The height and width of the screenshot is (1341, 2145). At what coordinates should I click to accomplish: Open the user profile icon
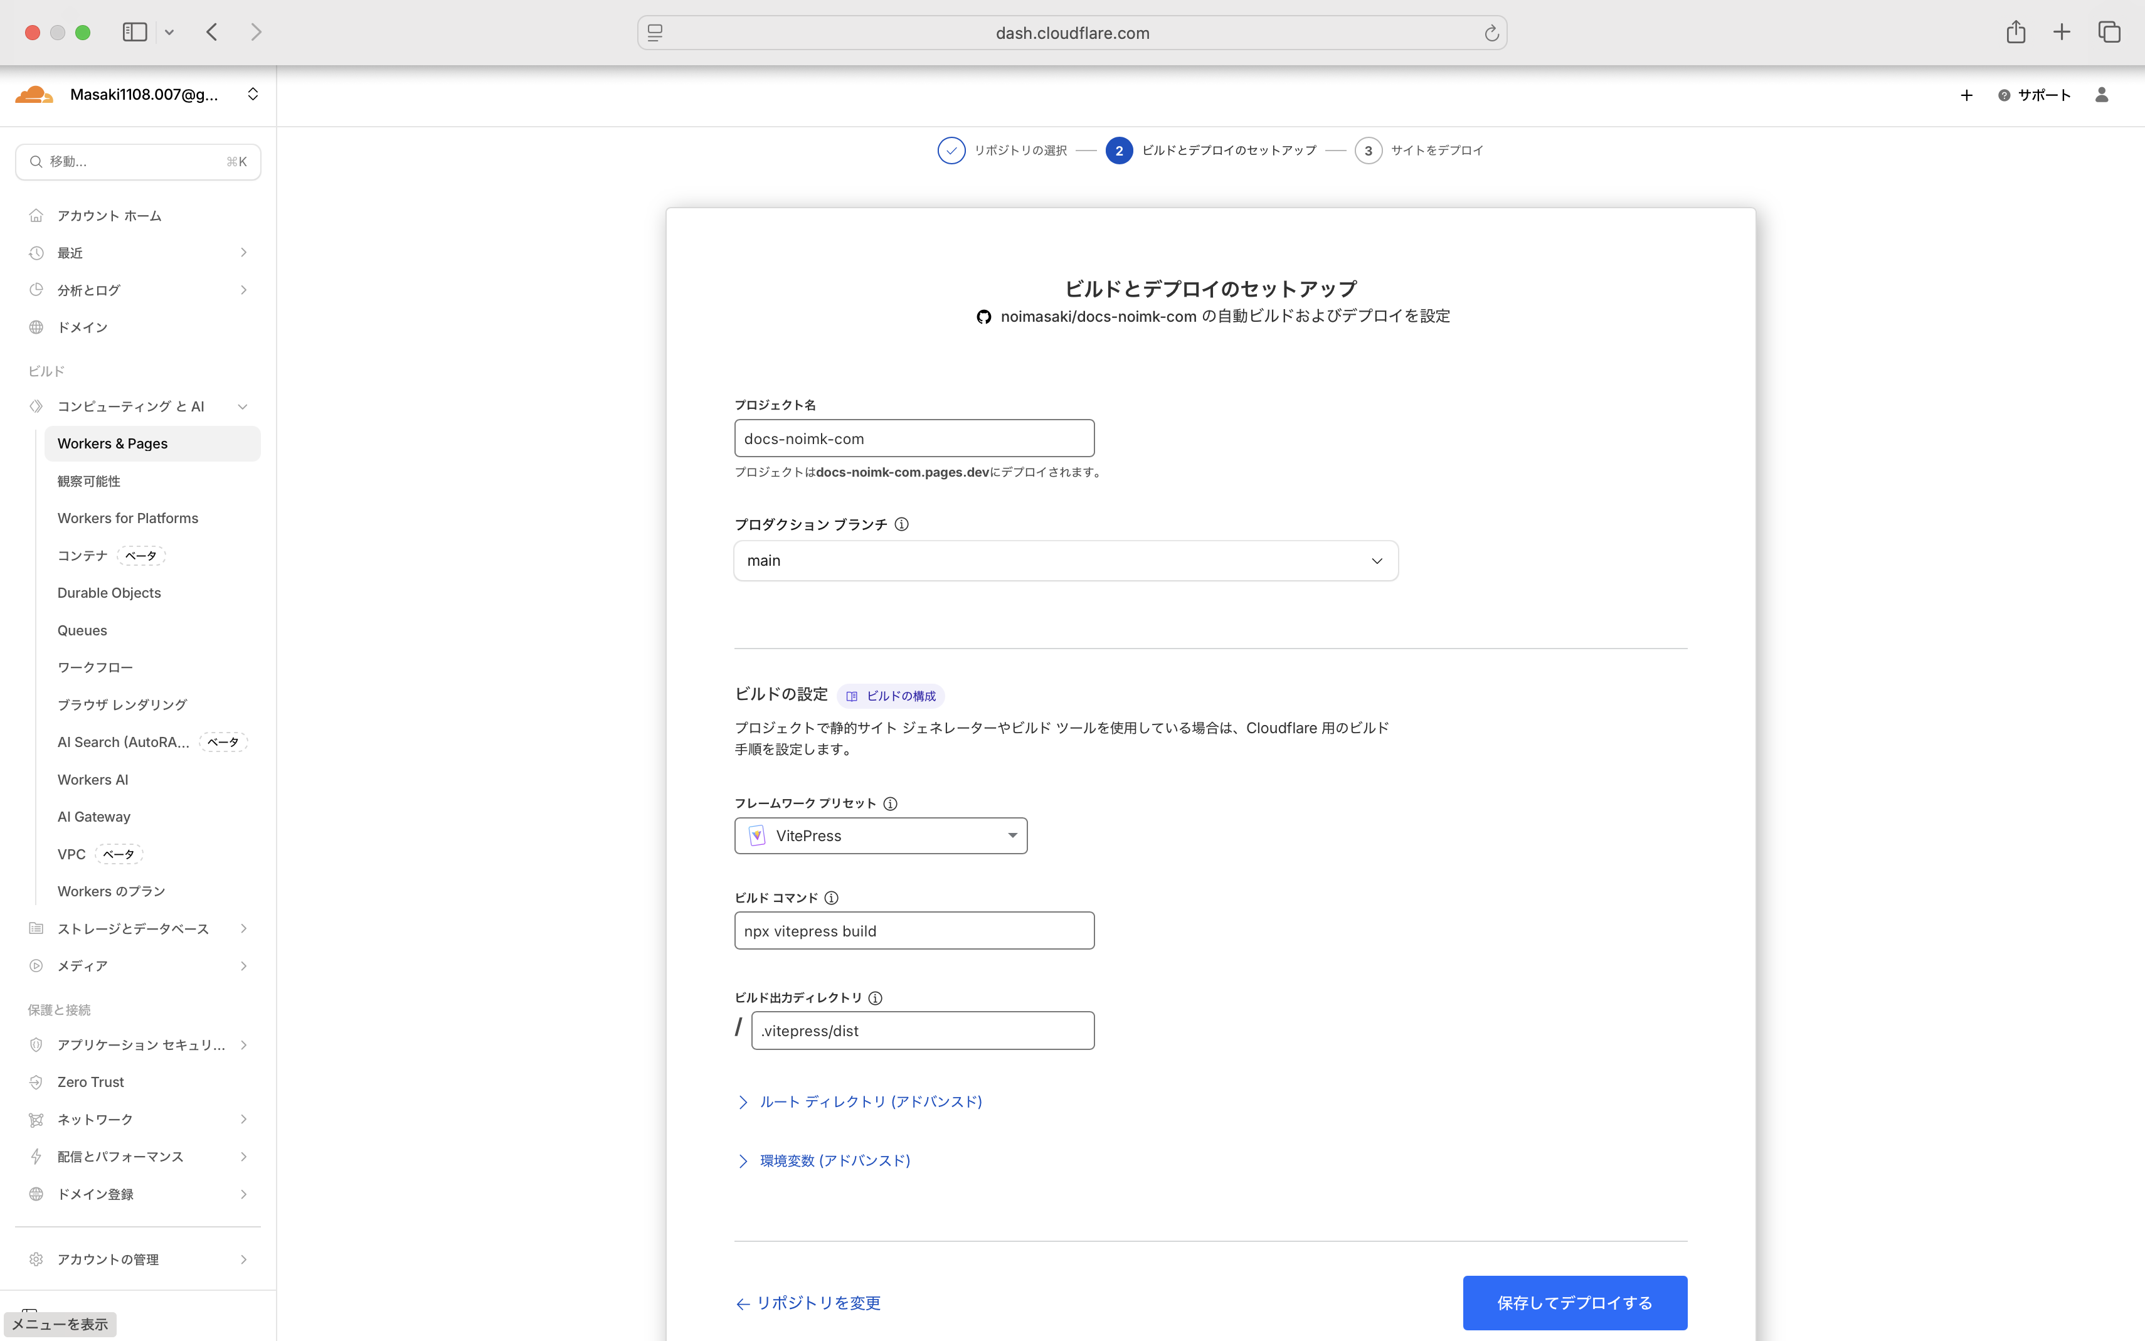tap(2100, 95)
